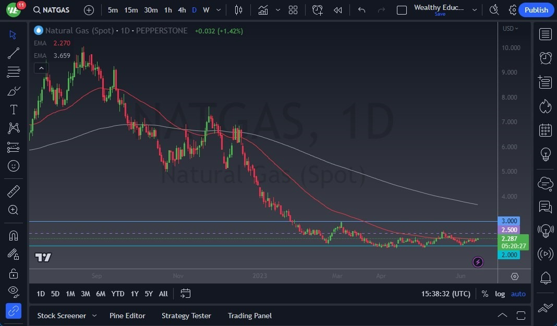The image size is (557, 326).
Task: Switch to the 4h timeframe
Action: (x=182, y=10)
